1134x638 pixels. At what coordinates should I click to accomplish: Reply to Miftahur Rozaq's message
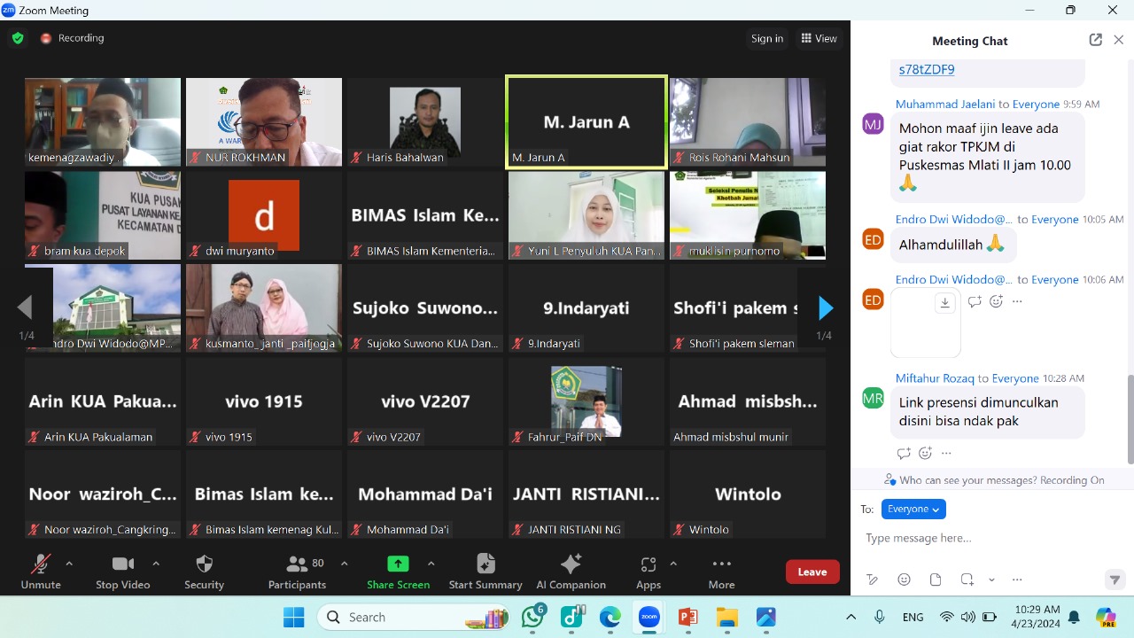click(x=904, y=453)
